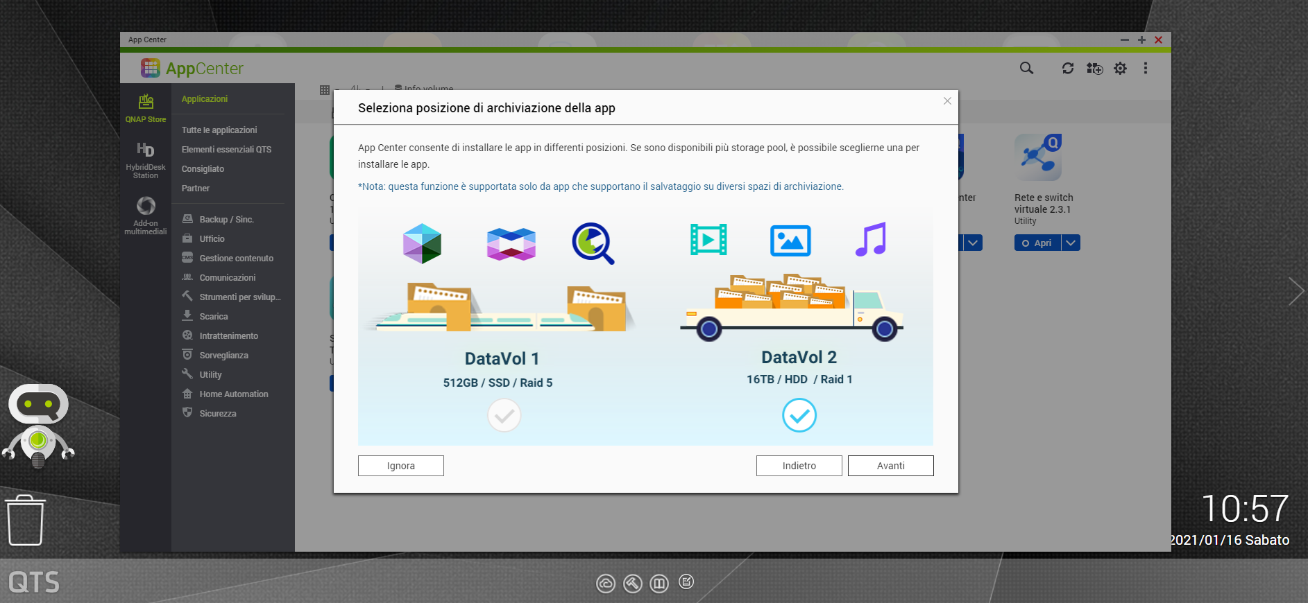Open manual install icon in AppCenter toolbar
The width and height of the screenshot is (1308, 603).
[x=1094, y=68]
